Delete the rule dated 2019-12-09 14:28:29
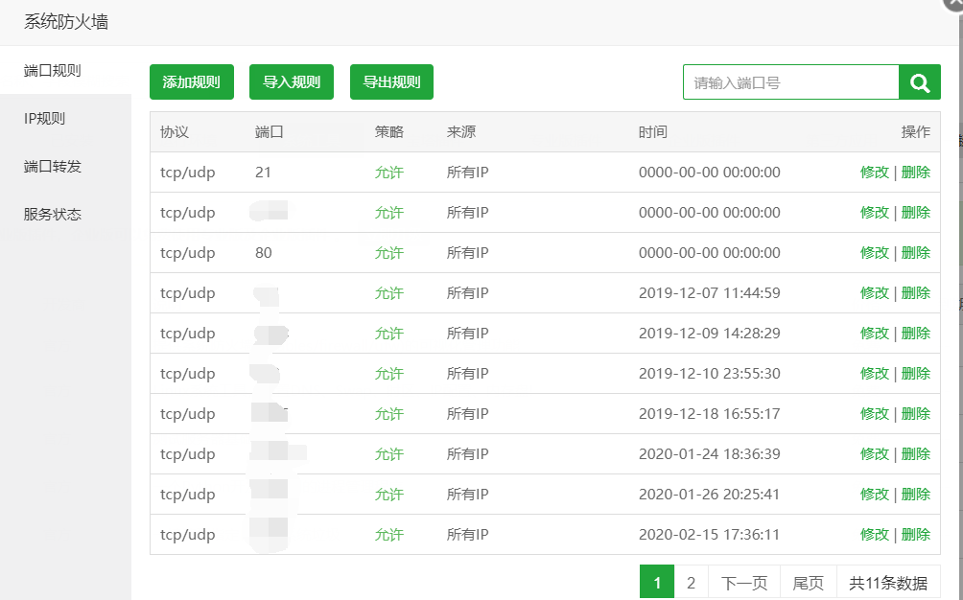The height and width of the screenshot is (600, 963). point(916,334)
